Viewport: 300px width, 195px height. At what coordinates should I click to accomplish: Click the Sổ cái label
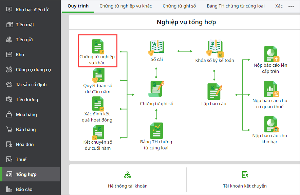point(157,60)
